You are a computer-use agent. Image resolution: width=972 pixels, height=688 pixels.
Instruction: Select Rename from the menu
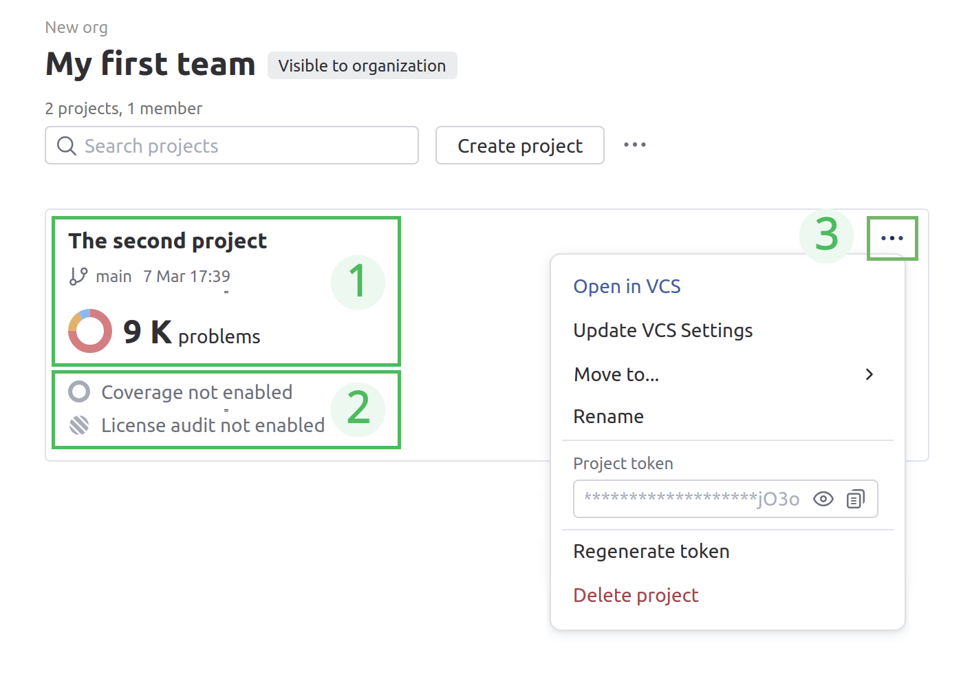coord(608,416)
